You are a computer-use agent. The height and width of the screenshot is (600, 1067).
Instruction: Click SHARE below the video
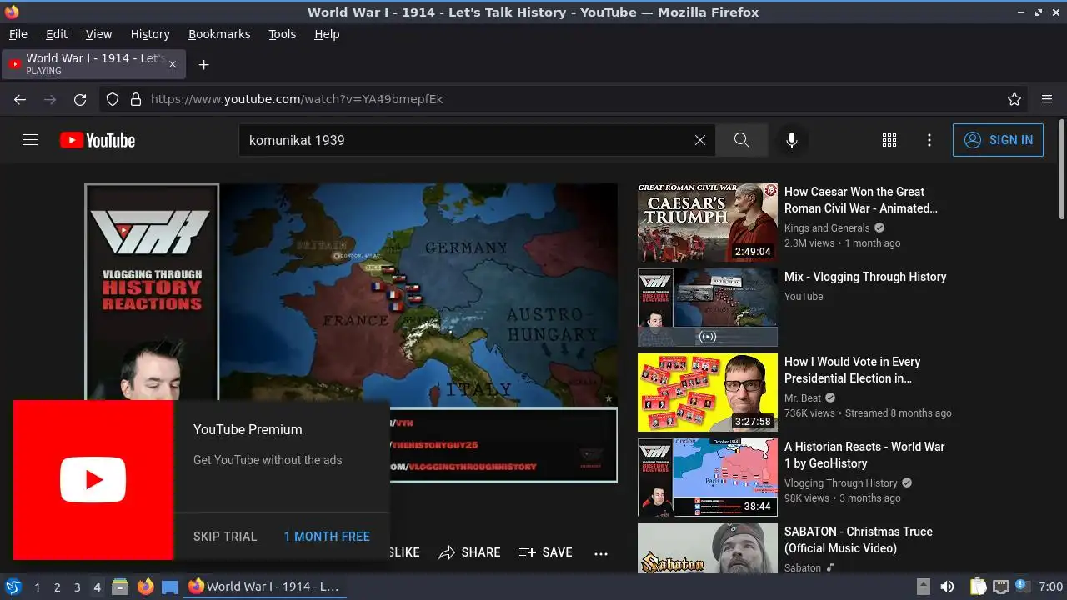coord(470,552)
